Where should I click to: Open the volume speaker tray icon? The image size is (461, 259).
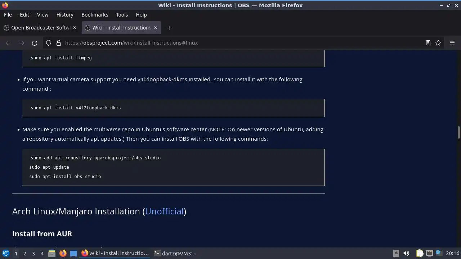point(406,253)
